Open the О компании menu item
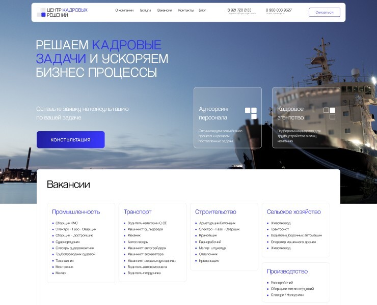This screenshot has width=377, height=305. (x=124, y=10)
